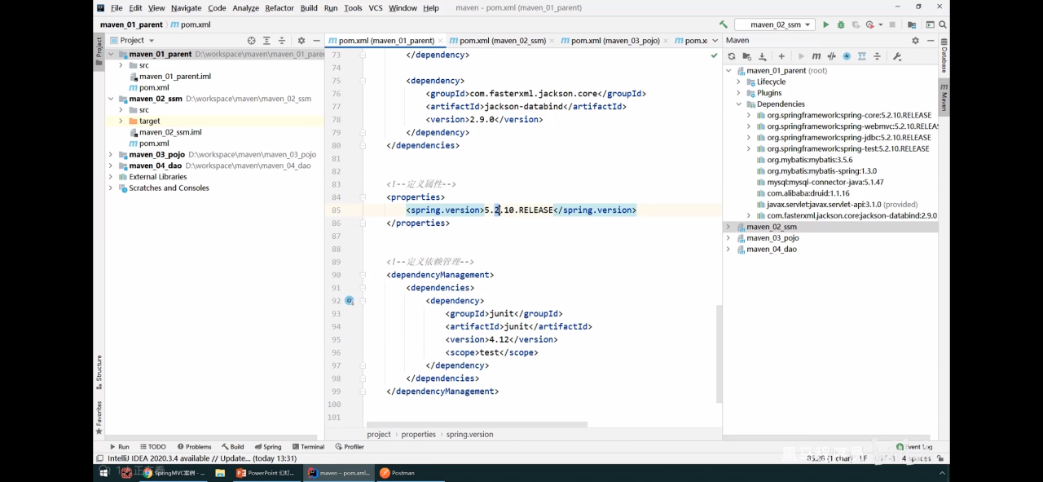Open Postman from the Windows taskbar
This screenshot has width=1043, height=482.
point(398,473)
